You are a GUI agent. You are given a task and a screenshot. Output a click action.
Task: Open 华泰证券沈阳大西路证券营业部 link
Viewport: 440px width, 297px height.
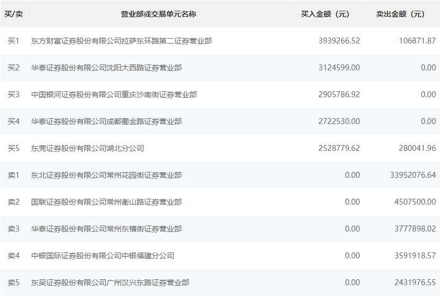pos(107,68)
